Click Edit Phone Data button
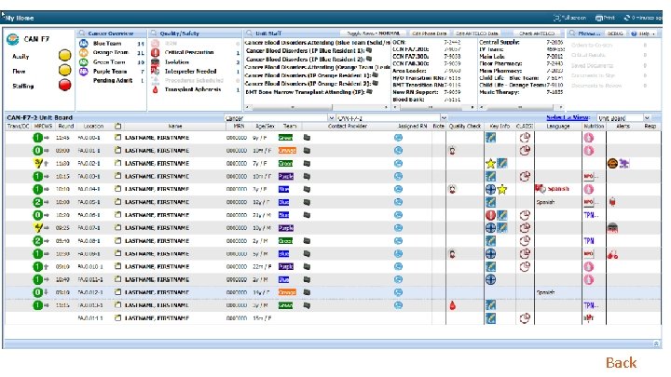The height and width of the screenshot is (377, 671). tap(430, 34)
